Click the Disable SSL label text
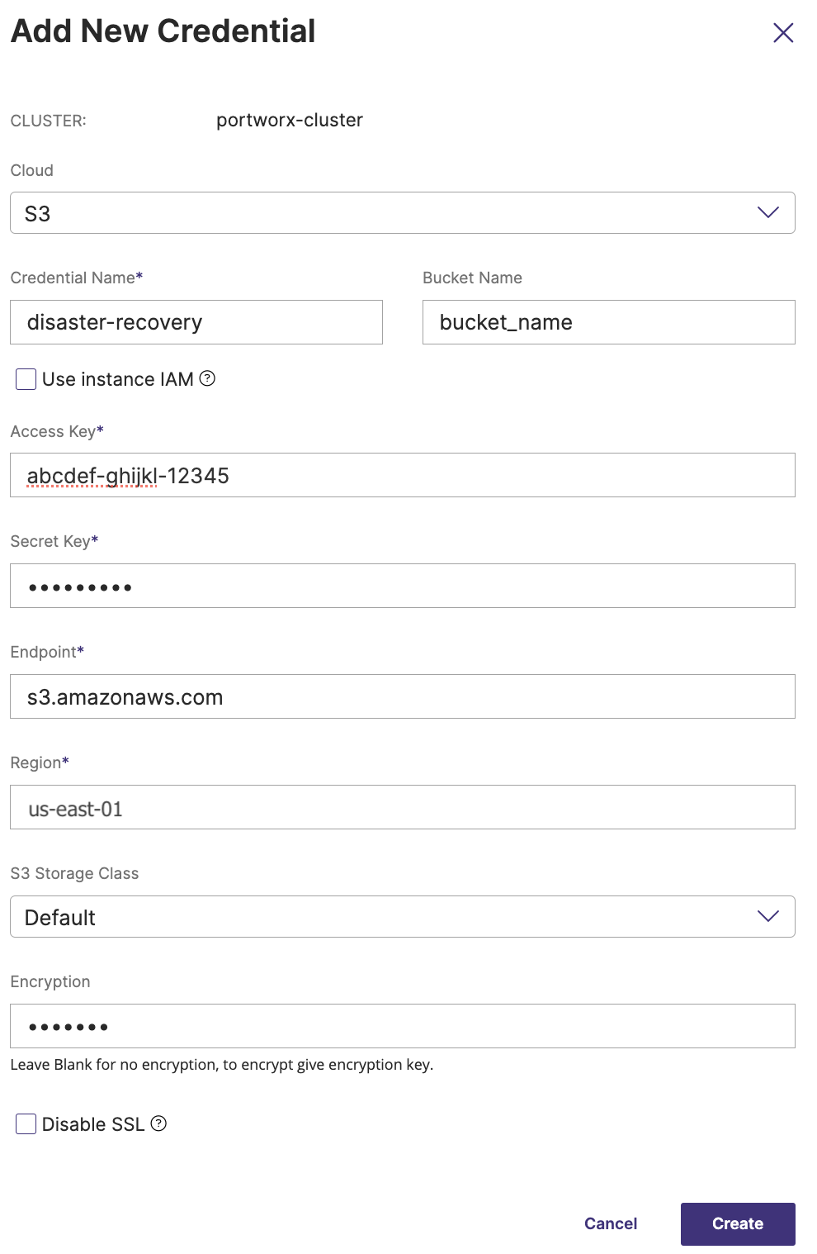Viewport: 817px width, 1254px height. pyautogui.click(x=93, y=1124)
